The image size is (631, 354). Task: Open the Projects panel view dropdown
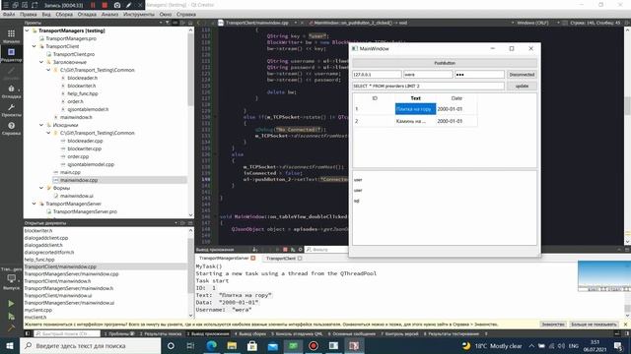[161, 23]
